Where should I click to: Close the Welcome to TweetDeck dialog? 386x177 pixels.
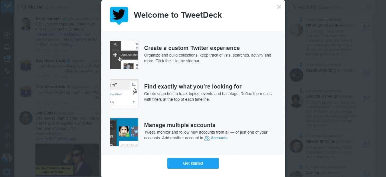pos(279,7)
